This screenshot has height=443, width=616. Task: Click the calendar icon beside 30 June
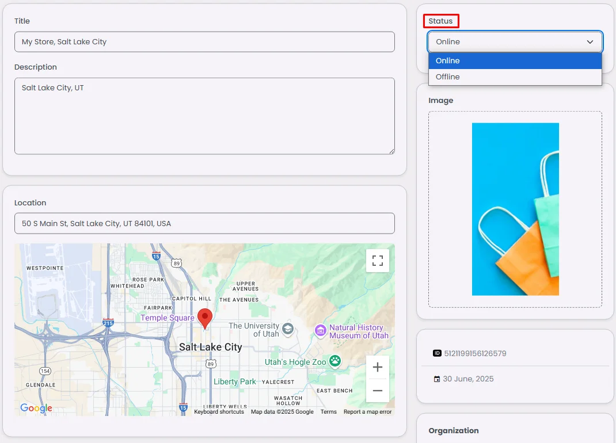click(437, 379)
